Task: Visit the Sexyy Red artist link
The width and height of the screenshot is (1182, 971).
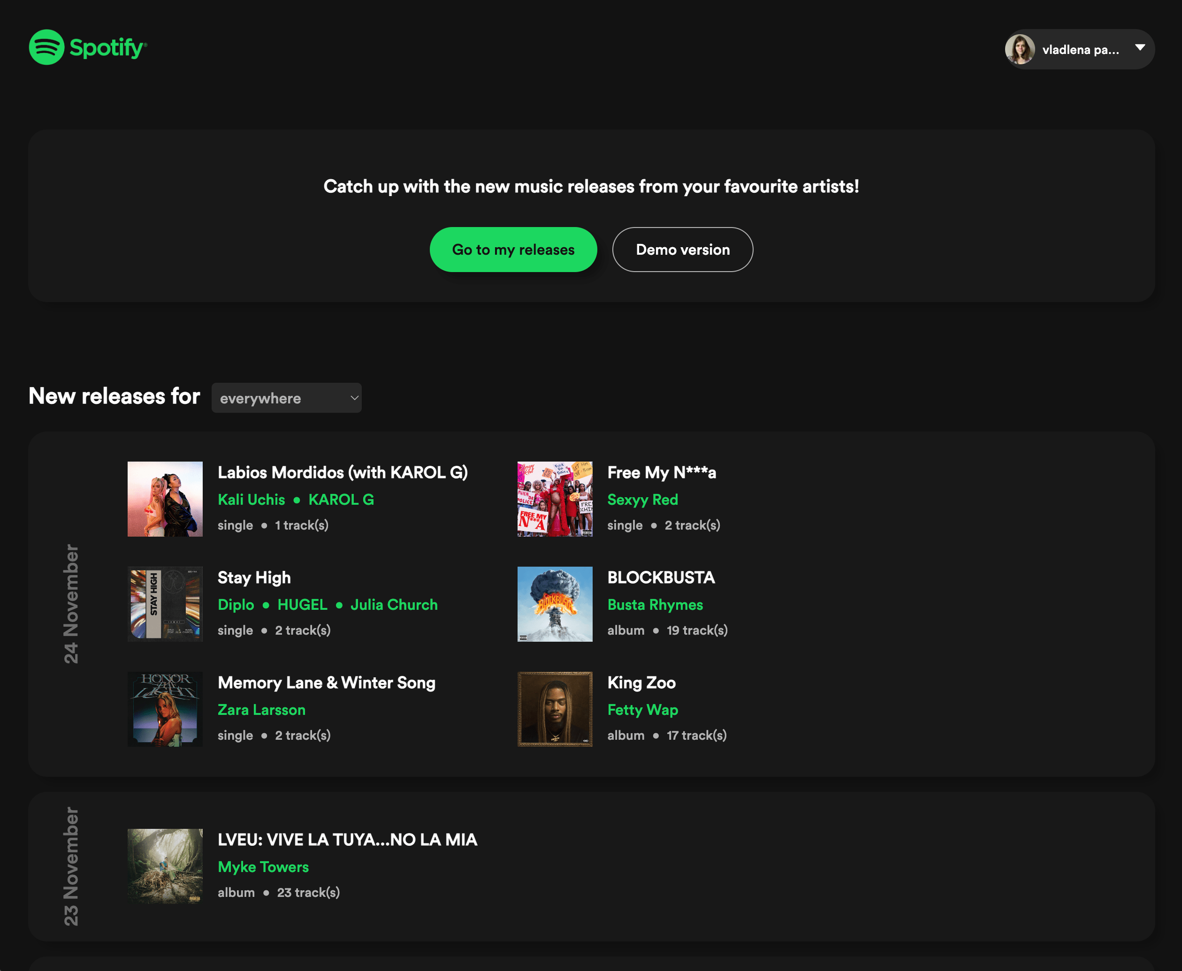Action: (642, 500)
